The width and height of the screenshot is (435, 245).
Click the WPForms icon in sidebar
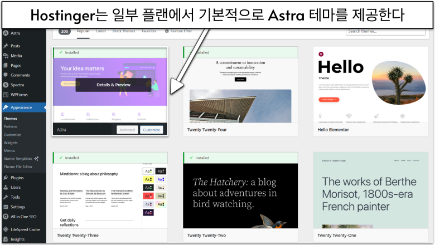(x=5, y=95)
